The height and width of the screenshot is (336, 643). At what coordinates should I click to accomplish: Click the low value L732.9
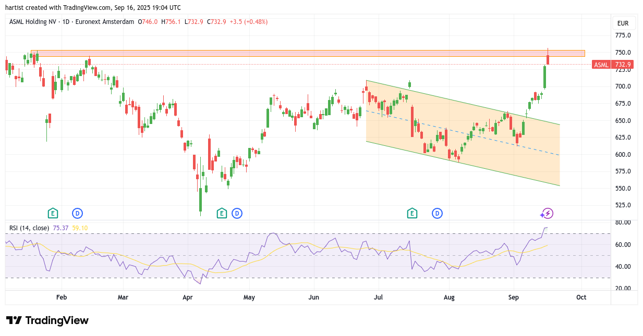(x=193, y=22)
